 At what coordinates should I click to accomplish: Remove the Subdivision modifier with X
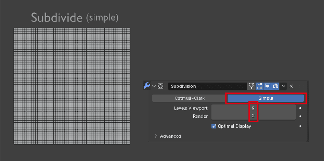point(291,86)
